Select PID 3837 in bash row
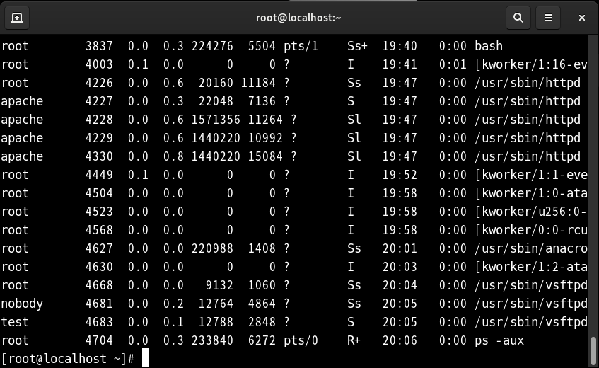The height and width of the screenshot is (368, 599). (99, 46)
